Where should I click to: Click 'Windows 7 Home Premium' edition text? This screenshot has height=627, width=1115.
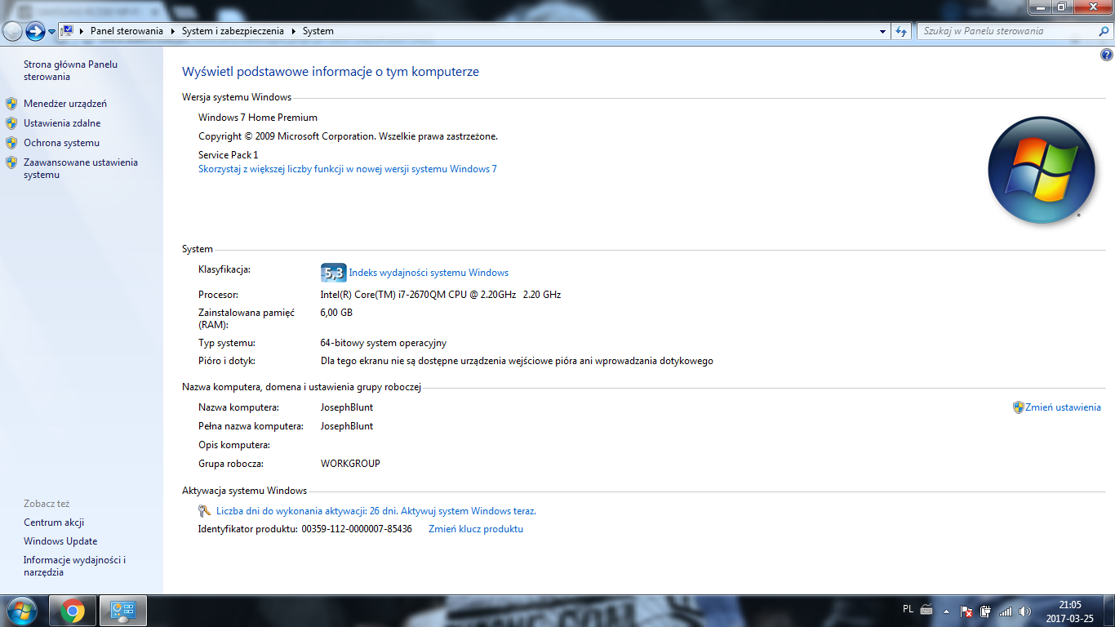[258, 118]
